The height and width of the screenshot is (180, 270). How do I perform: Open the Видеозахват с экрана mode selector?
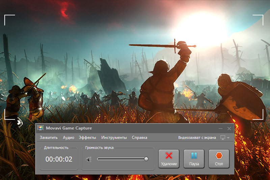coord(197,137)
